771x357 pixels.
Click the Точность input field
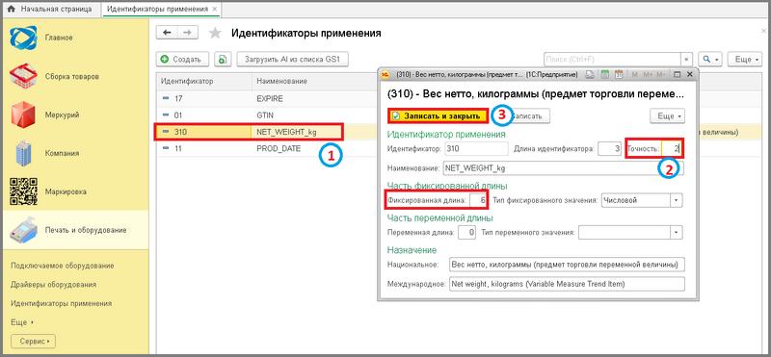pos(671,149)
